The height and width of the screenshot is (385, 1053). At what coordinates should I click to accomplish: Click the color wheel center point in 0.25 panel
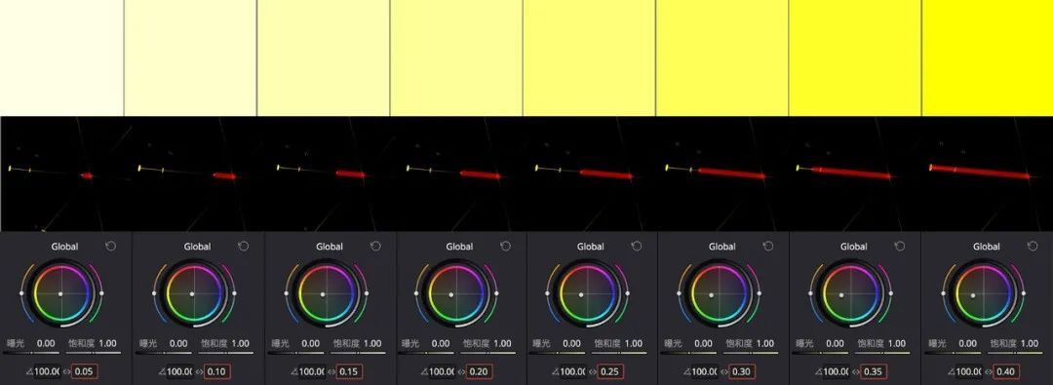582,294
